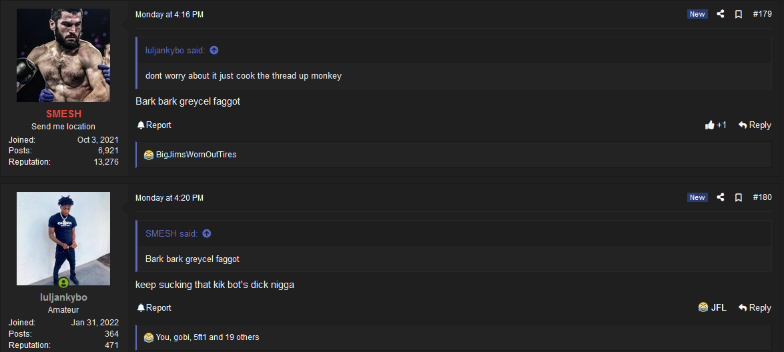Open luljankybo username profile link
The width and height of the screenshot is (784, 352).
coord(63,297)
